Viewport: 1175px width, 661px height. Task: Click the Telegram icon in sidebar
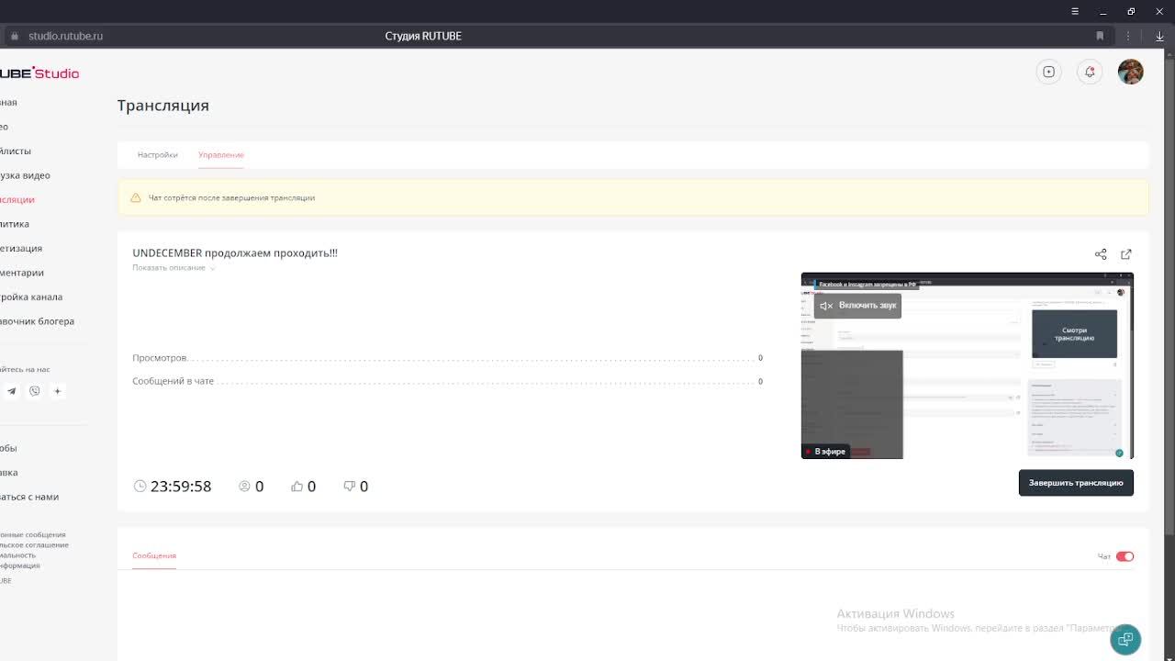point(12,391)
